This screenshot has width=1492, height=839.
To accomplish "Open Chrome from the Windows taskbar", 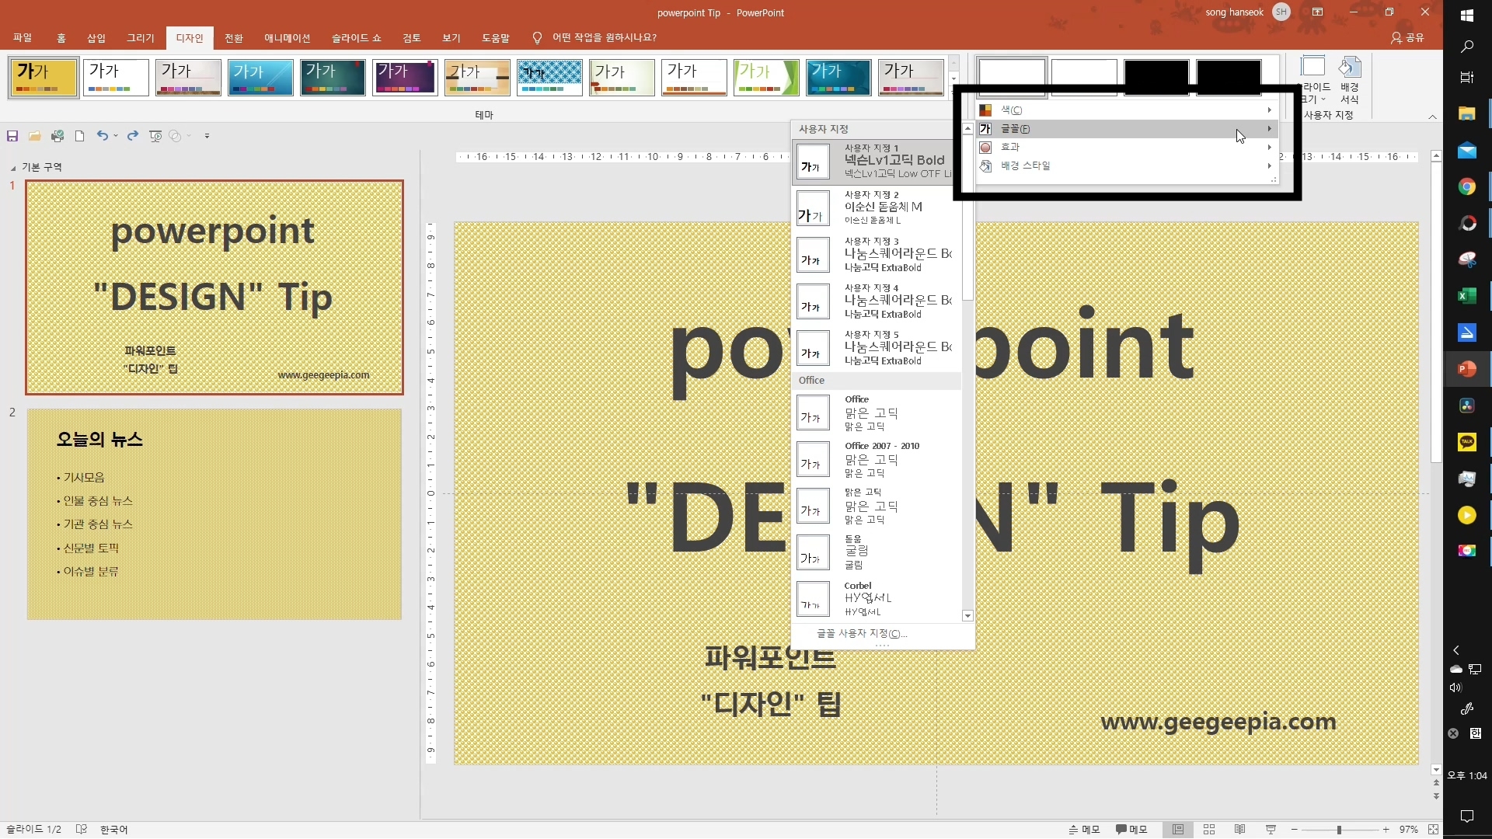I will [x=1467, y=186].
